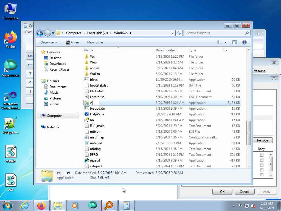Image resolution: width=281 pixels, height=211 pixels.
Task: Click the Explorer forward arrow button
Action: click(47, 33)
